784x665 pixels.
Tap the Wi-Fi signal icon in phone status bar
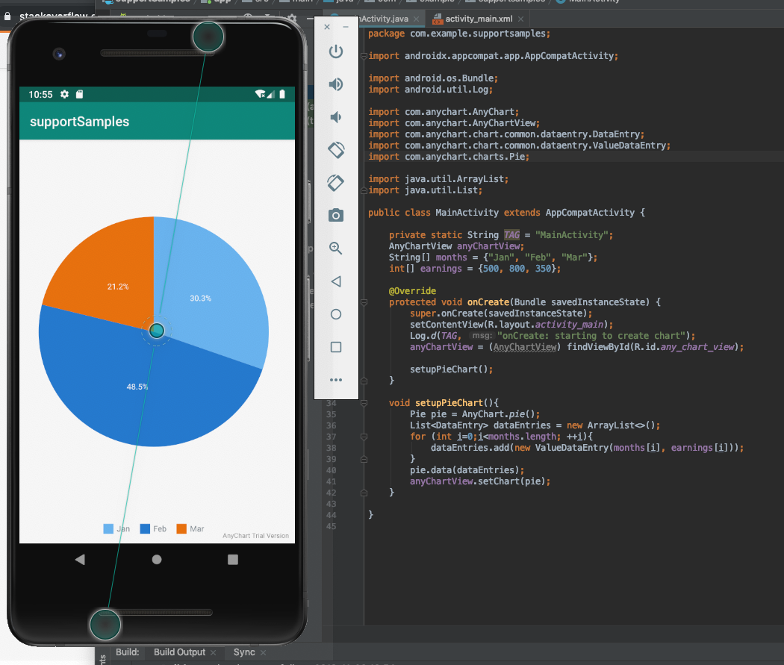coord(260,94)
